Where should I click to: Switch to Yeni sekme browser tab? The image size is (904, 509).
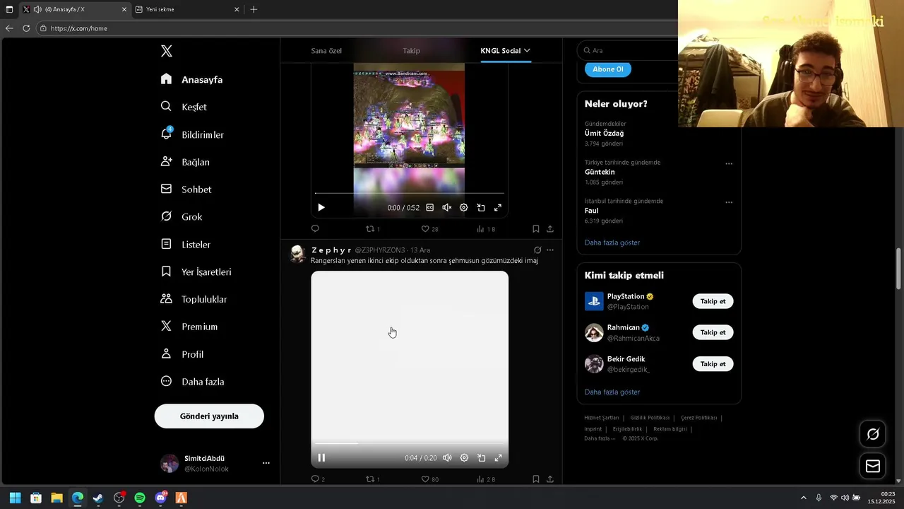point(186,9)
